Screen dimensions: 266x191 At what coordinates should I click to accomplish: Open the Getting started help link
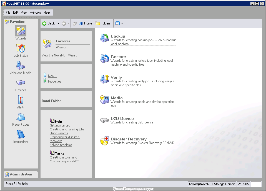pyautogui.click(x=60, y=125)
